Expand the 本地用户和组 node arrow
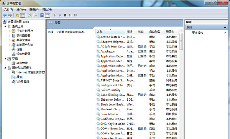Screen dimensions: 230x139 coord(10,45)
